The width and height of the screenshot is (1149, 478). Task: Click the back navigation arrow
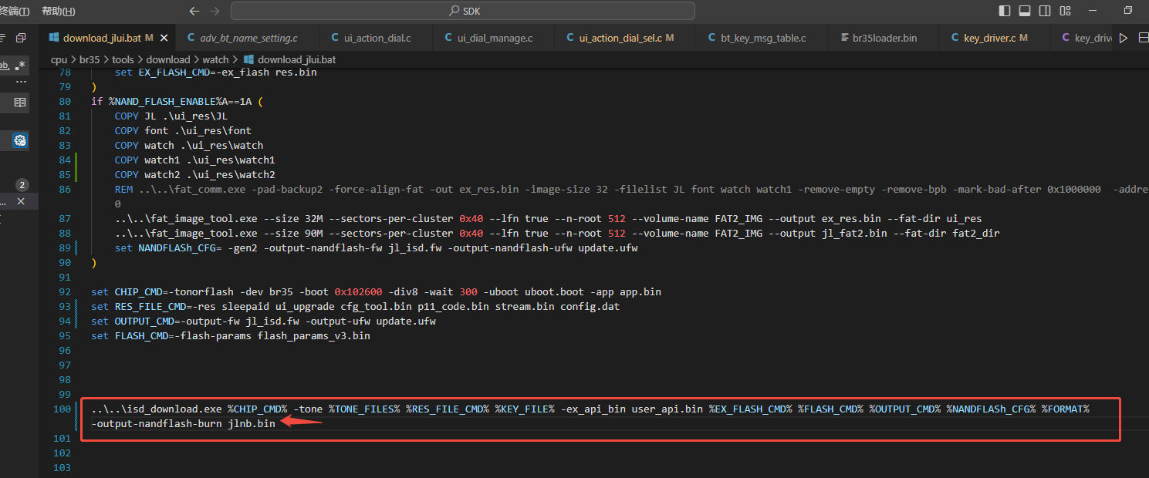194,11
